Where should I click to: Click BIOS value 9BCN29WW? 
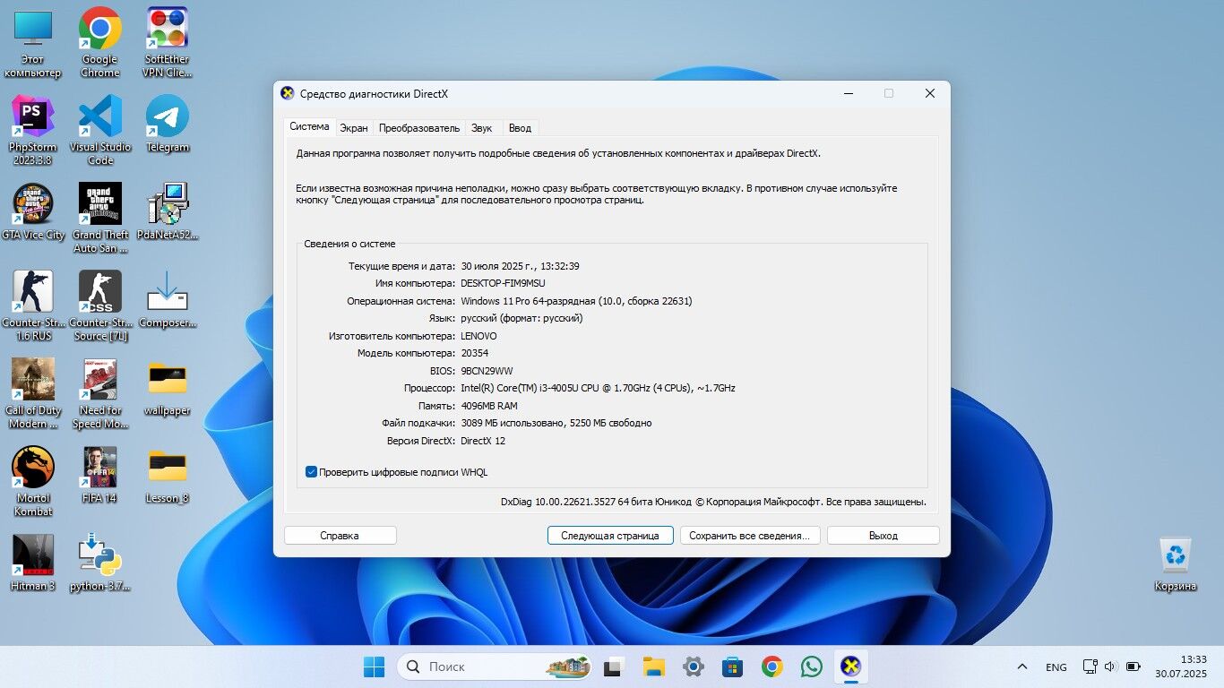click(487, 371)
